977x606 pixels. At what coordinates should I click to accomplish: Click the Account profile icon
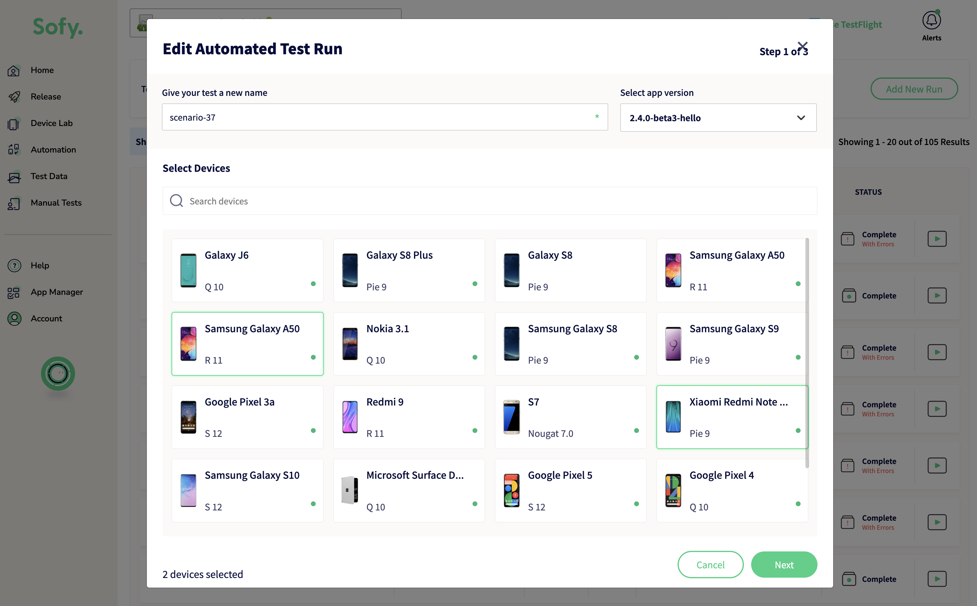click(x=14, y=319)
